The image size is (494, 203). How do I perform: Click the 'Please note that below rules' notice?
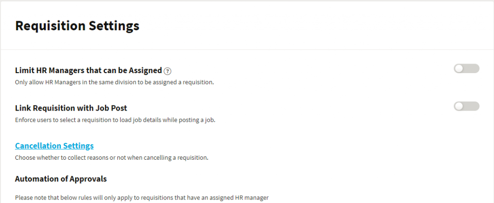point(142,198)
